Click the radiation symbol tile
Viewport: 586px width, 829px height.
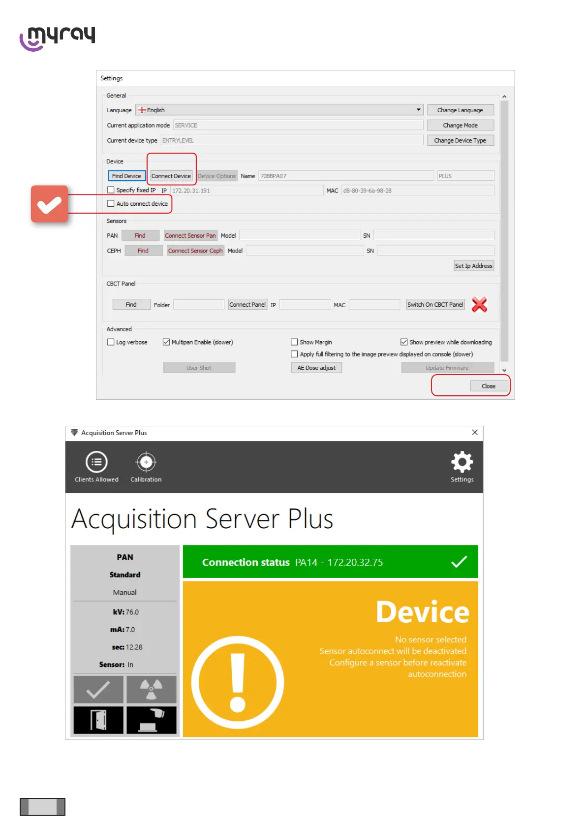tap(152, 689)
